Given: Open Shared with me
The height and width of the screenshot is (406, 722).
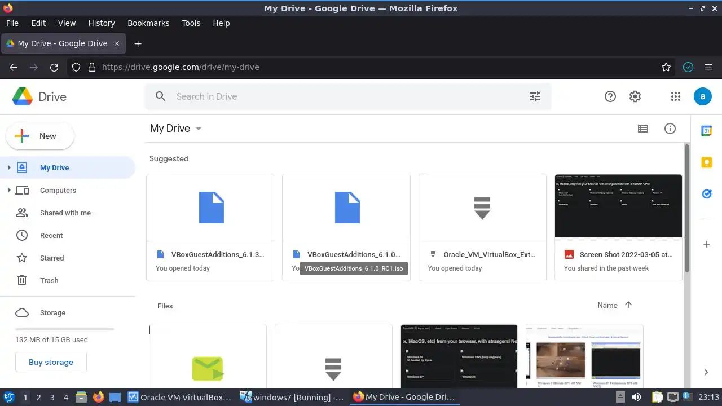Looking at the screenshot, I should click(x=68, y=213).
